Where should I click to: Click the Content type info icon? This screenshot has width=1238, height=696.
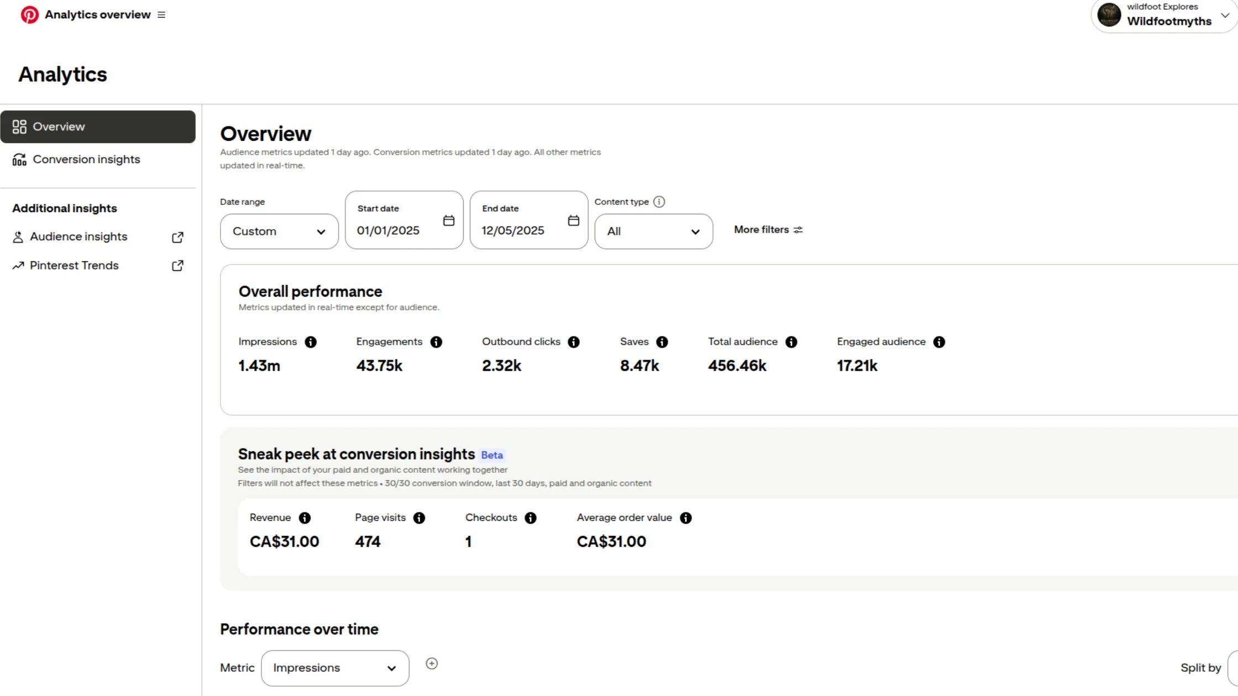659,202
